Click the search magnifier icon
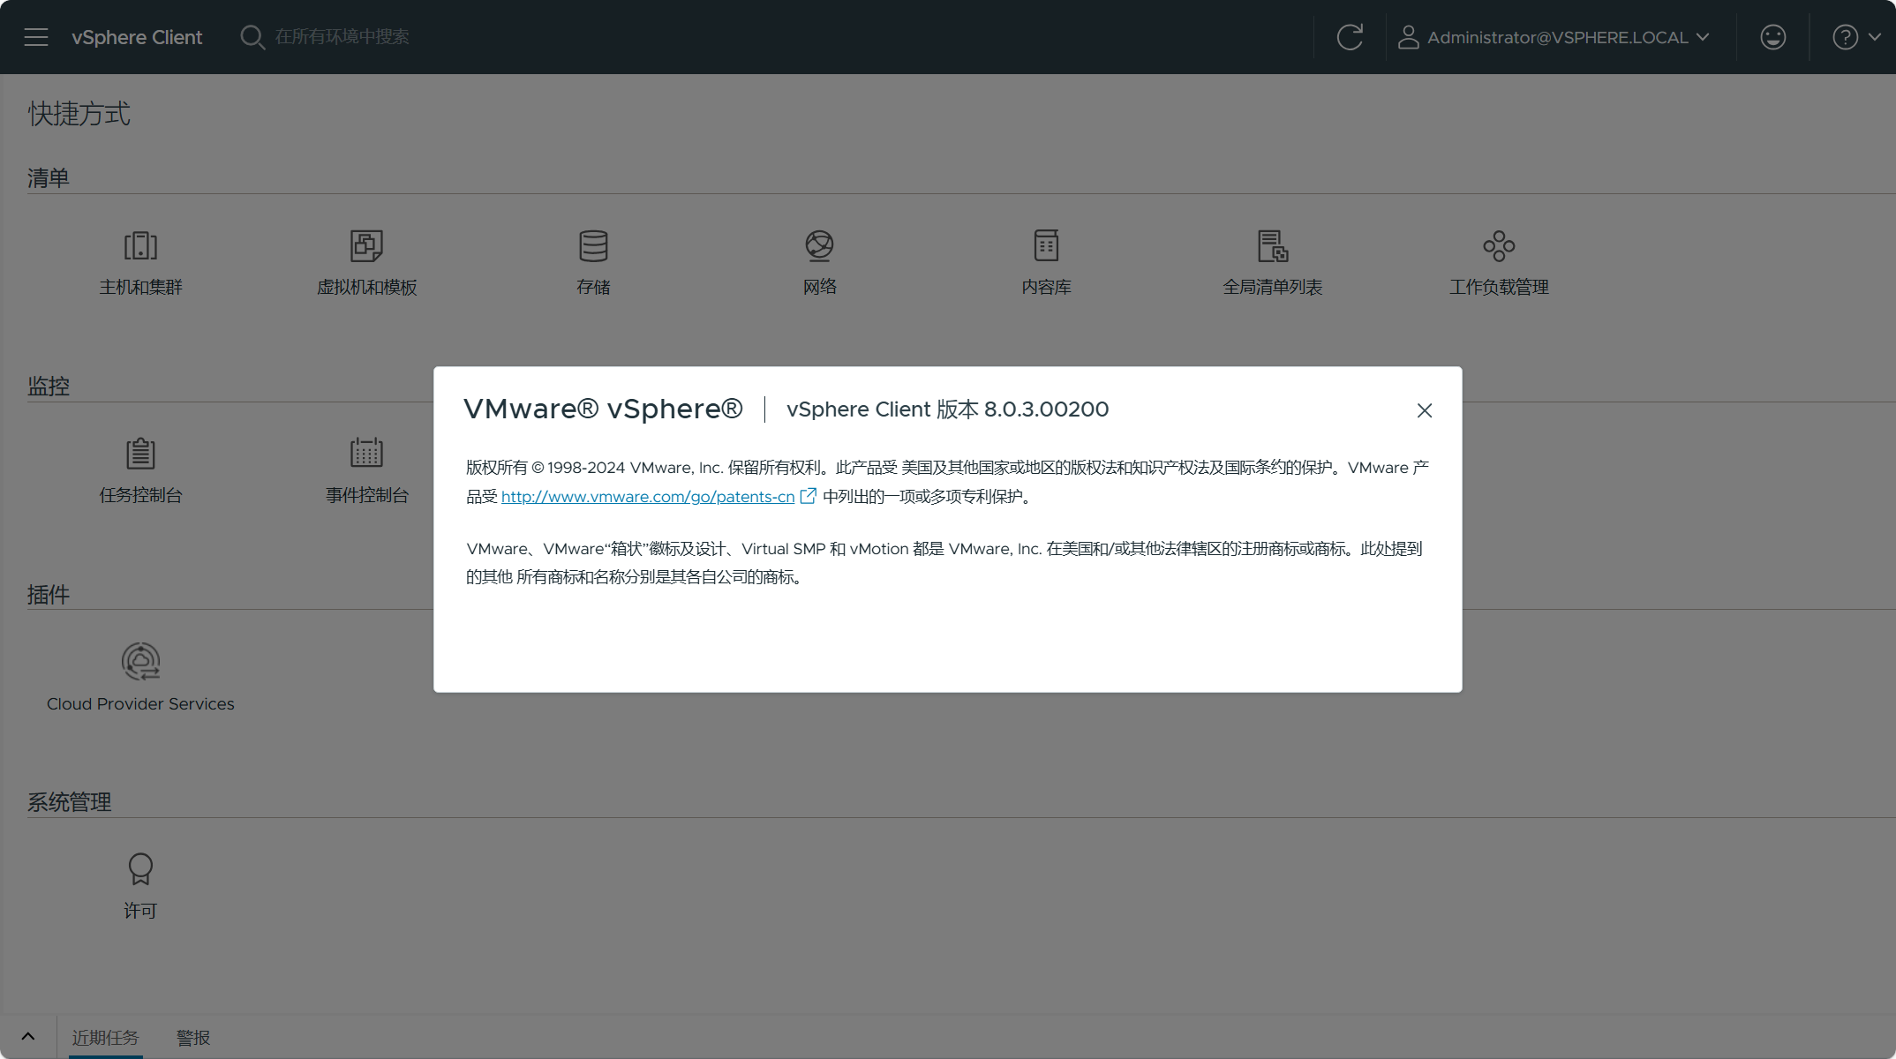This screenshot has width=1896, height=1059. pos(252,37)
